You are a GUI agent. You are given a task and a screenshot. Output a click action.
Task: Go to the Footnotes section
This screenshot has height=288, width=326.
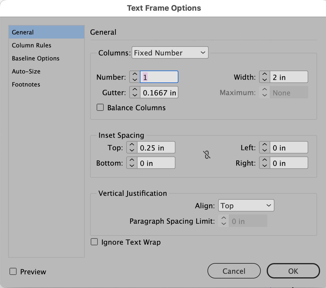coord(26,84)
